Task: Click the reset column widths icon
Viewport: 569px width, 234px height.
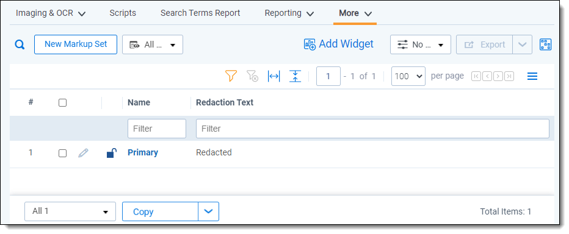Action: pos(274,76)
